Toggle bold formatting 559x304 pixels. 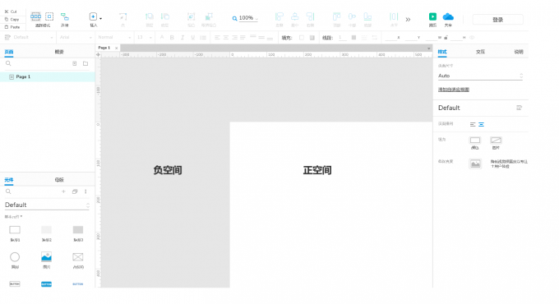tap(172, 38)
